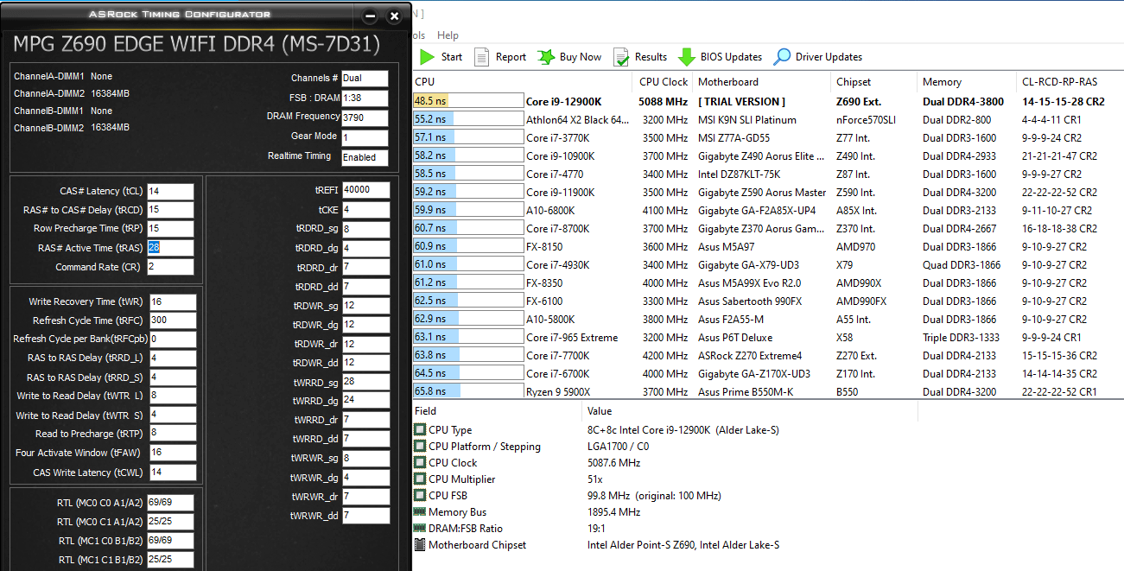
Task: Click the Gear Mode field
Action: coord(365,137)
